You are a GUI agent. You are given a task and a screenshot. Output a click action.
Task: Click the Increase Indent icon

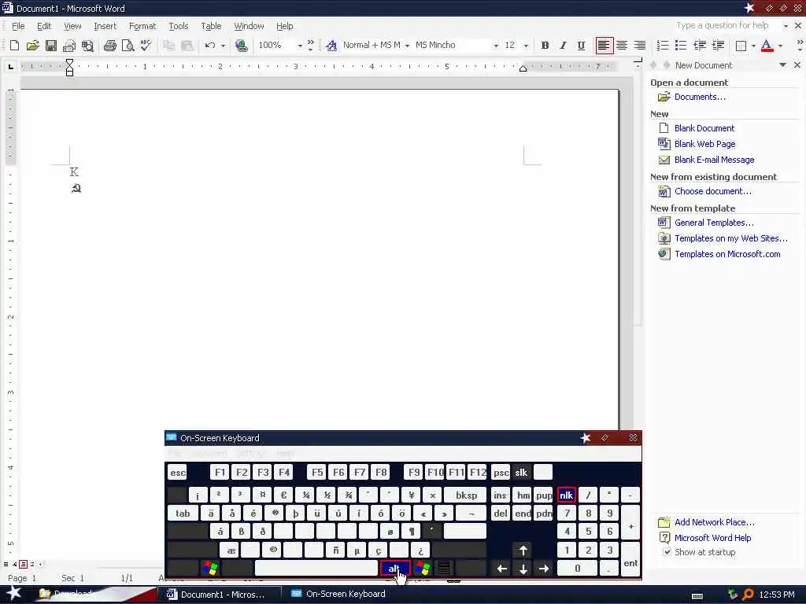(718, 45)
